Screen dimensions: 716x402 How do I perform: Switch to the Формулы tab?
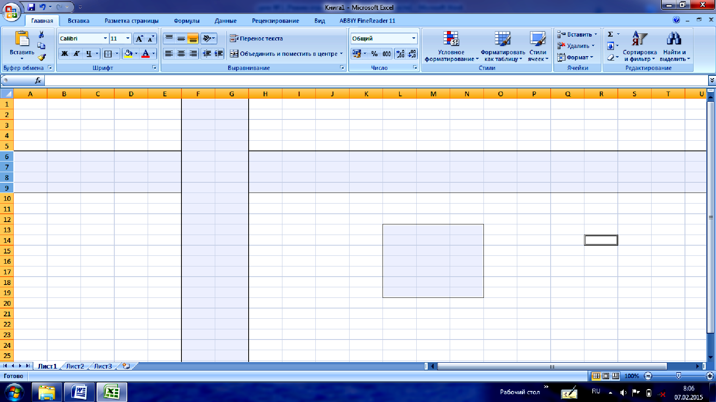click(187, 21)
